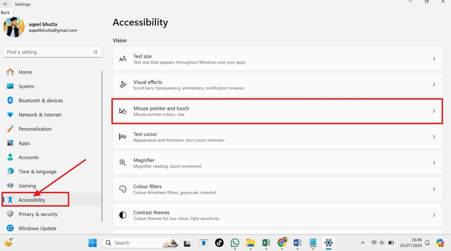This screenshot has height=251, width=451.
Task: Expand the Text cursor chevron arrow
Action: point(434,137)
